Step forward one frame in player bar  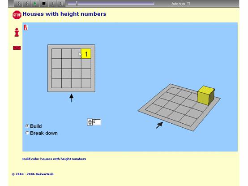coord(52,4)
